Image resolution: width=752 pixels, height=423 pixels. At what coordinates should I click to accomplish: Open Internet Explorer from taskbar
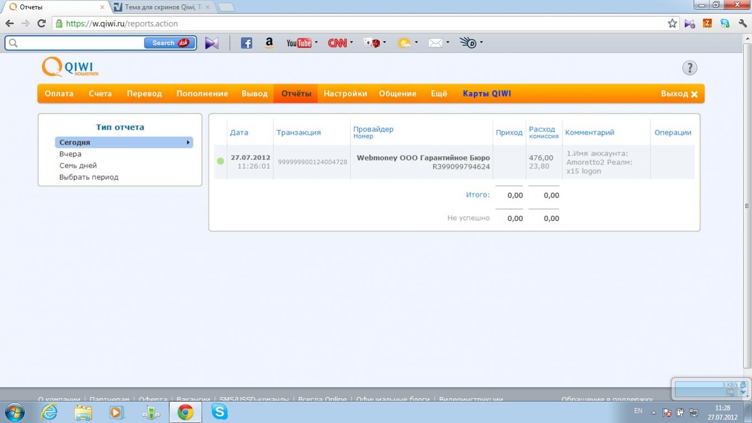(x=50, y=412)
